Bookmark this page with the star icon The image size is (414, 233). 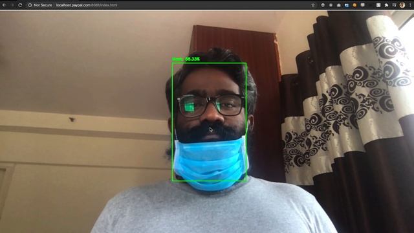pyautogui.click(x=313, y=5)
